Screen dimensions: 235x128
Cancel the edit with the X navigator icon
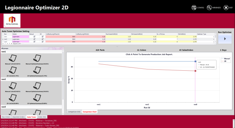pos(11,44)
